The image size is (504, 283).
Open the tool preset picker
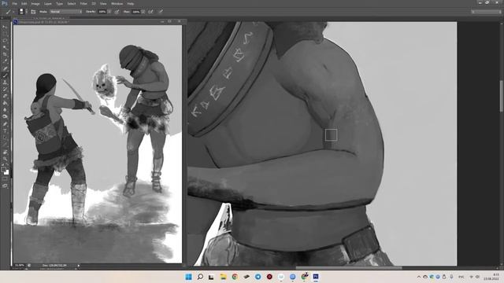9,12
